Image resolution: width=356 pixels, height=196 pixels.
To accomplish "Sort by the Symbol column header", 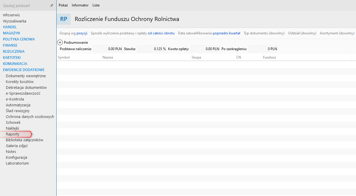I will (x=64, y=57).
